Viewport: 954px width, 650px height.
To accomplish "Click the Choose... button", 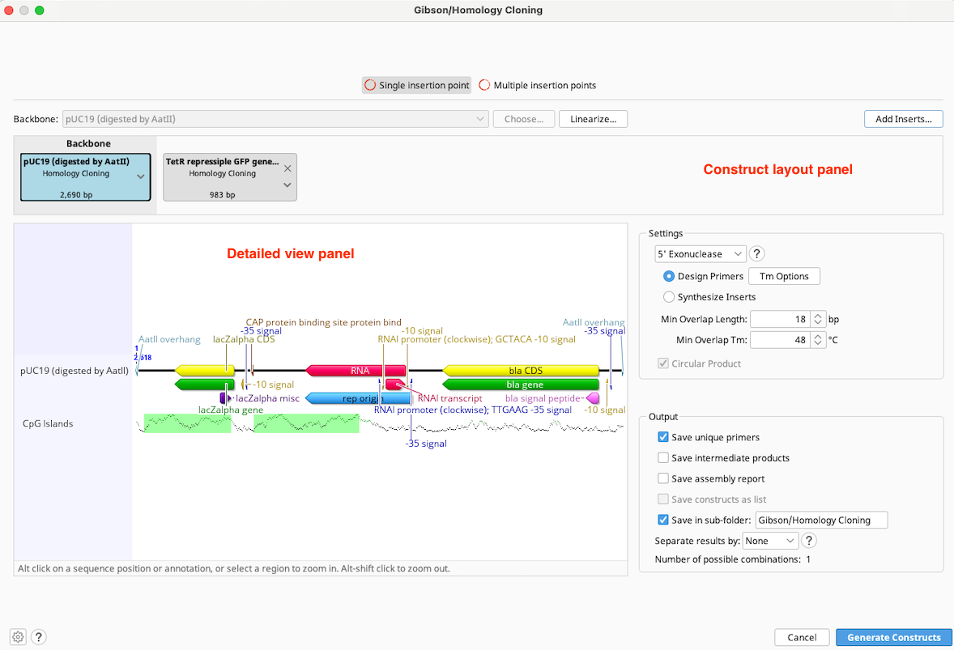I will (524, 119).
